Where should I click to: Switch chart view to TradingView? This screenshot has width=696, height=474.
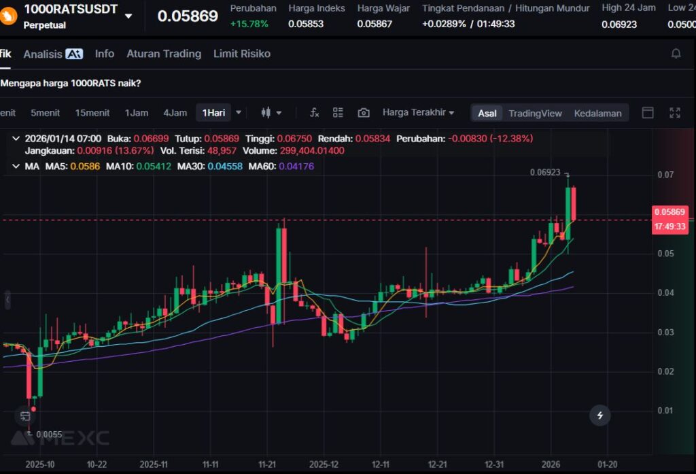coord(535,113)
